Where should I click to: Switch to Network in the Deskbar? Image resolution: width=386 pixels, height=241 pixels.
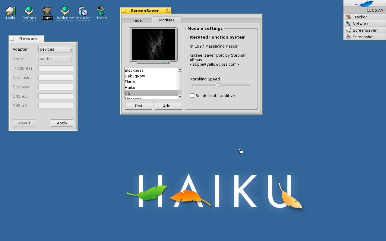coord(365,23)
